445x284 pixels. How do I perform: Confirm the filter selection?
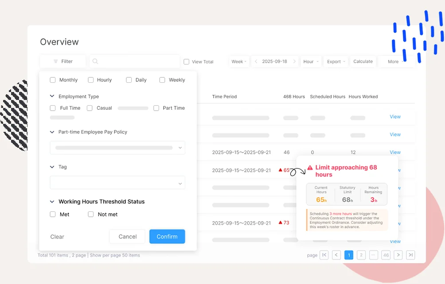pyautogui.click(x=167, y=236)
